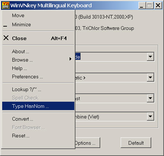Open the Browse submenu arrow
164x156 pixels.
pos(70,59)
